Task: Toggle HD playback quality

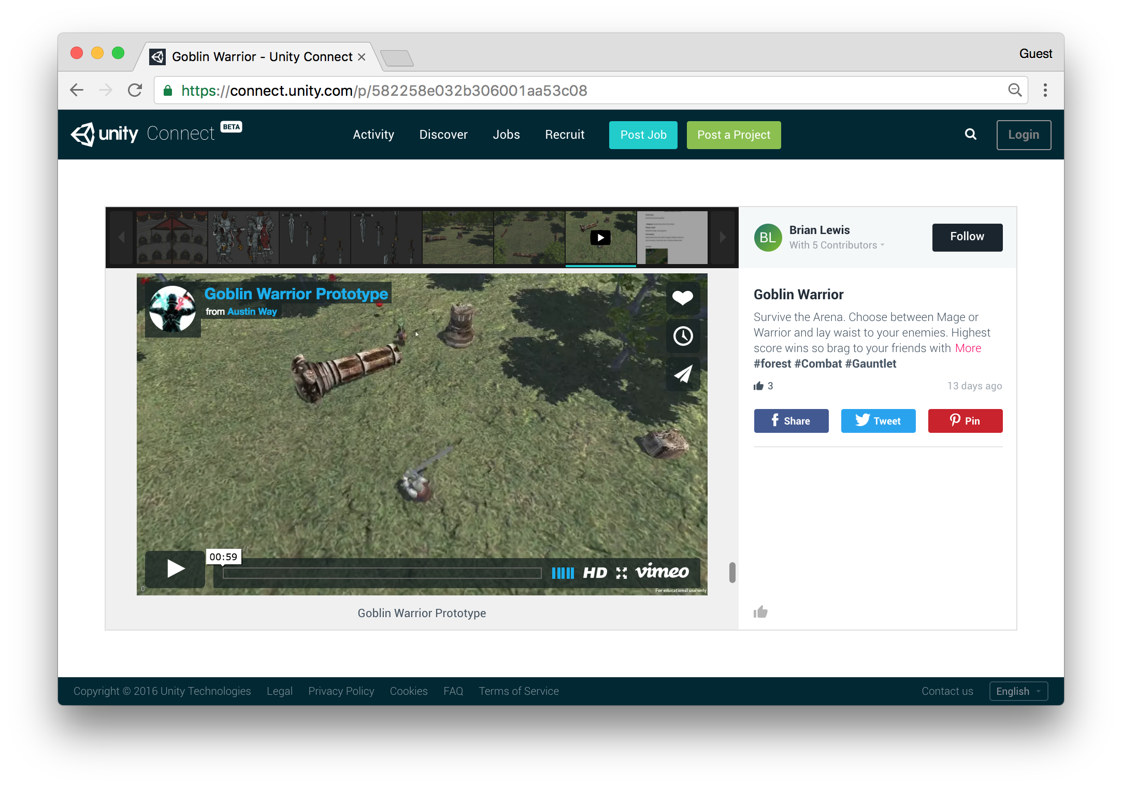Action: click(x=596, y=573)
